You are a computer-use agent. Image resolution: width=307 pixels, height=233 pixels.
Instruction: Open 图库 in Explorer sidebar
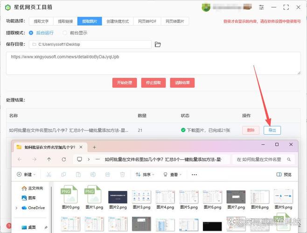[x=28, y=198]
